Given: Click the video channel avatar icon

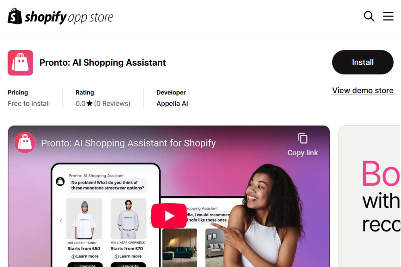Looking at the screenshot, I should click(x=25, y=143).
